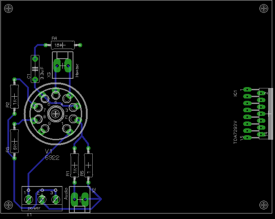
Task: Click the bottom-right mounting hole
Action: [264, 205]
